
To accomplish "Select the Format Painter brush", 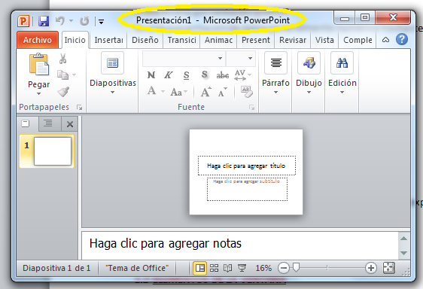I will pyautogui.click(x=63, y=92).
